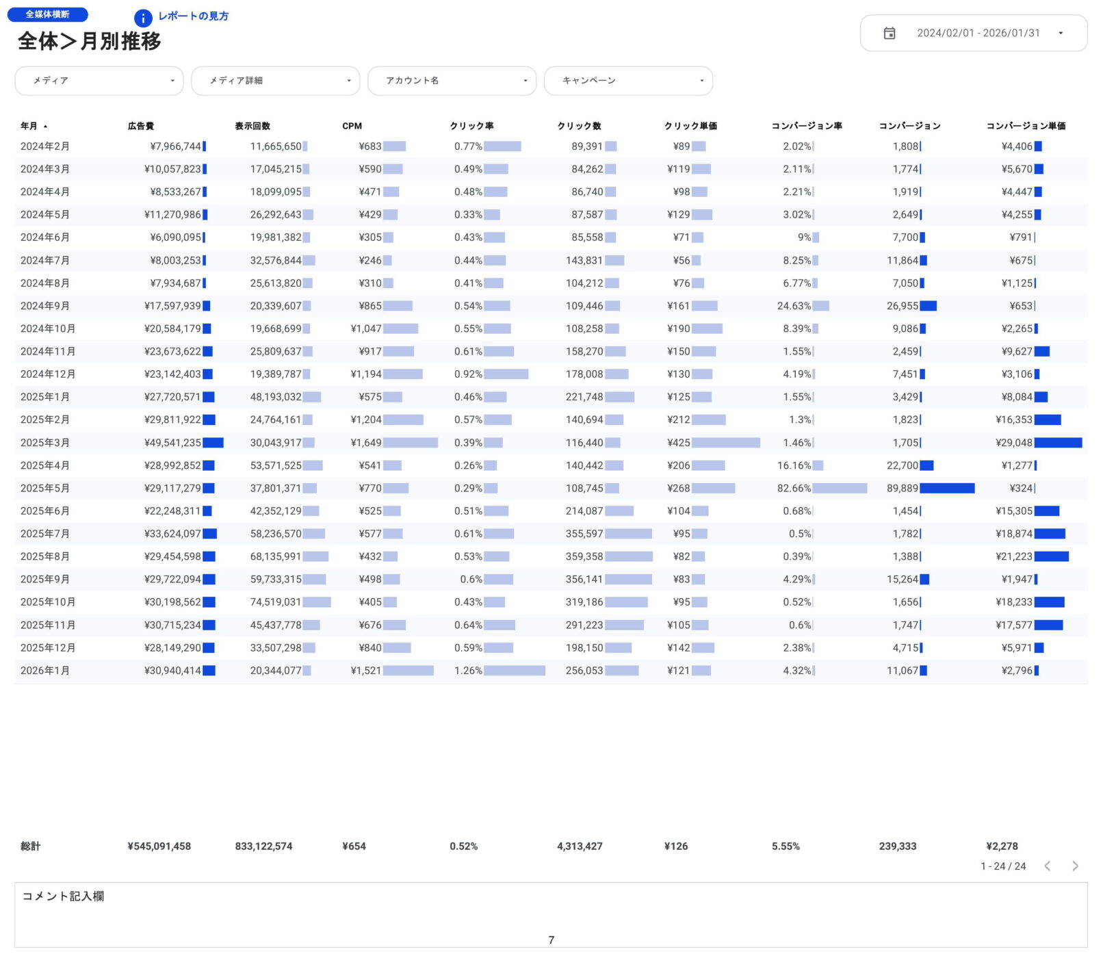Click the 2025年3月 ad cost bar
The image size is (1103, 956).
[x=213, y=443]
